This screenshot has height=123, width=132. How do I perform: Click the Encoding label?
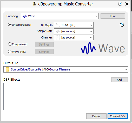click(x=12, y=16)
